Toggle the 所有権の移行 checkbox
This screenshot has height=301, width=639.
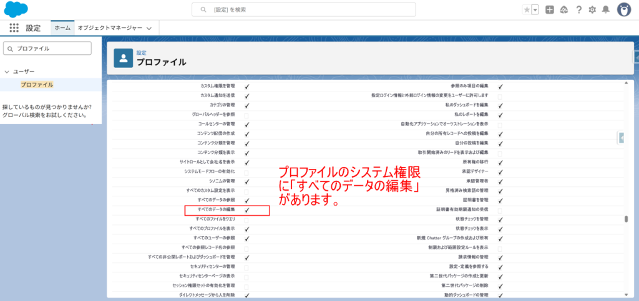[x=500, y=162]
